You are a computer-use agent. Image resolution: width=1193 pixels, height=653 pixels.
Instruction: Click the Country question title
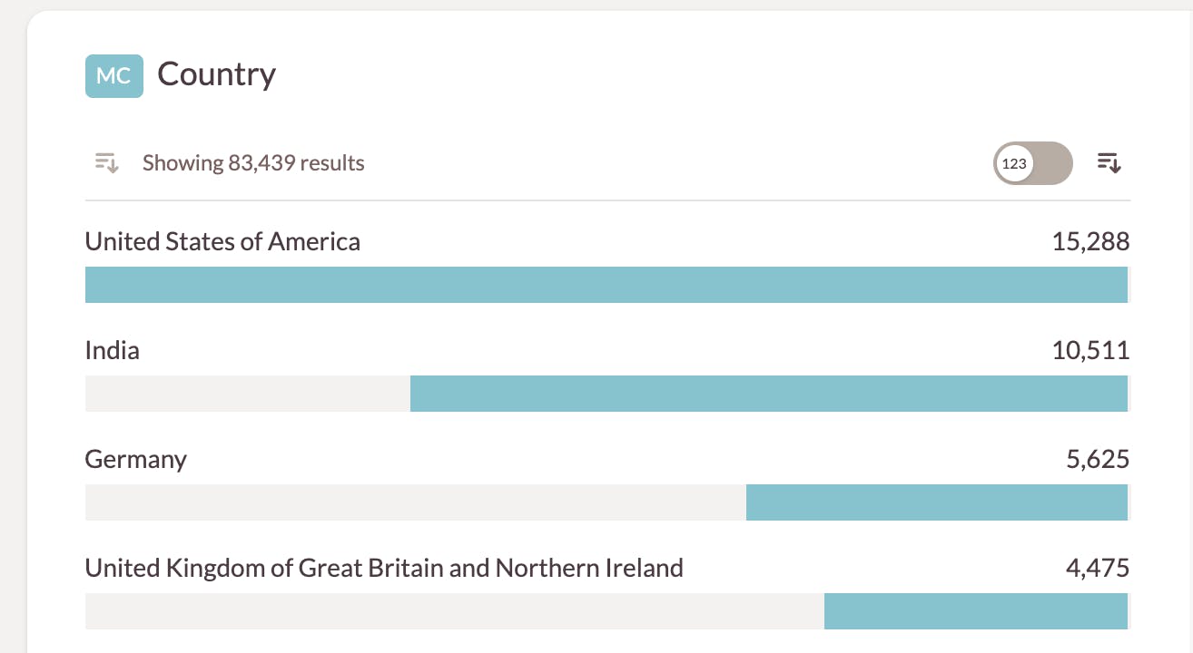216,74
